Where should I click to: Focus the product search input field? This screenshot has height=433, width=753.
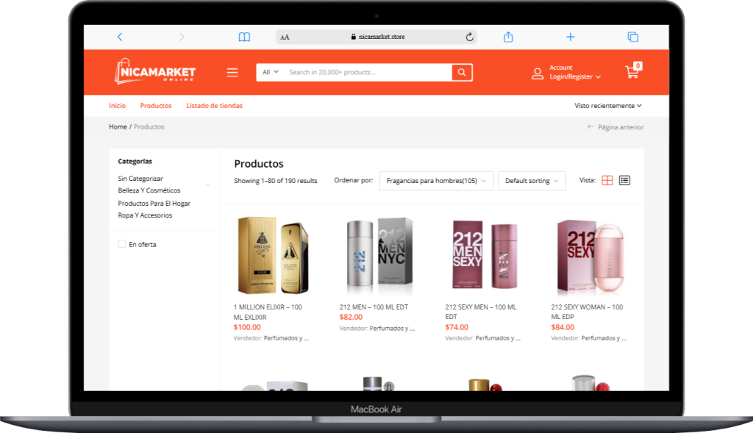pos(368,73)
